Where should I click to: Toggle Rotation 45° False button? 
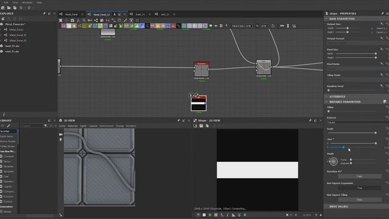[x=360, y=176]
